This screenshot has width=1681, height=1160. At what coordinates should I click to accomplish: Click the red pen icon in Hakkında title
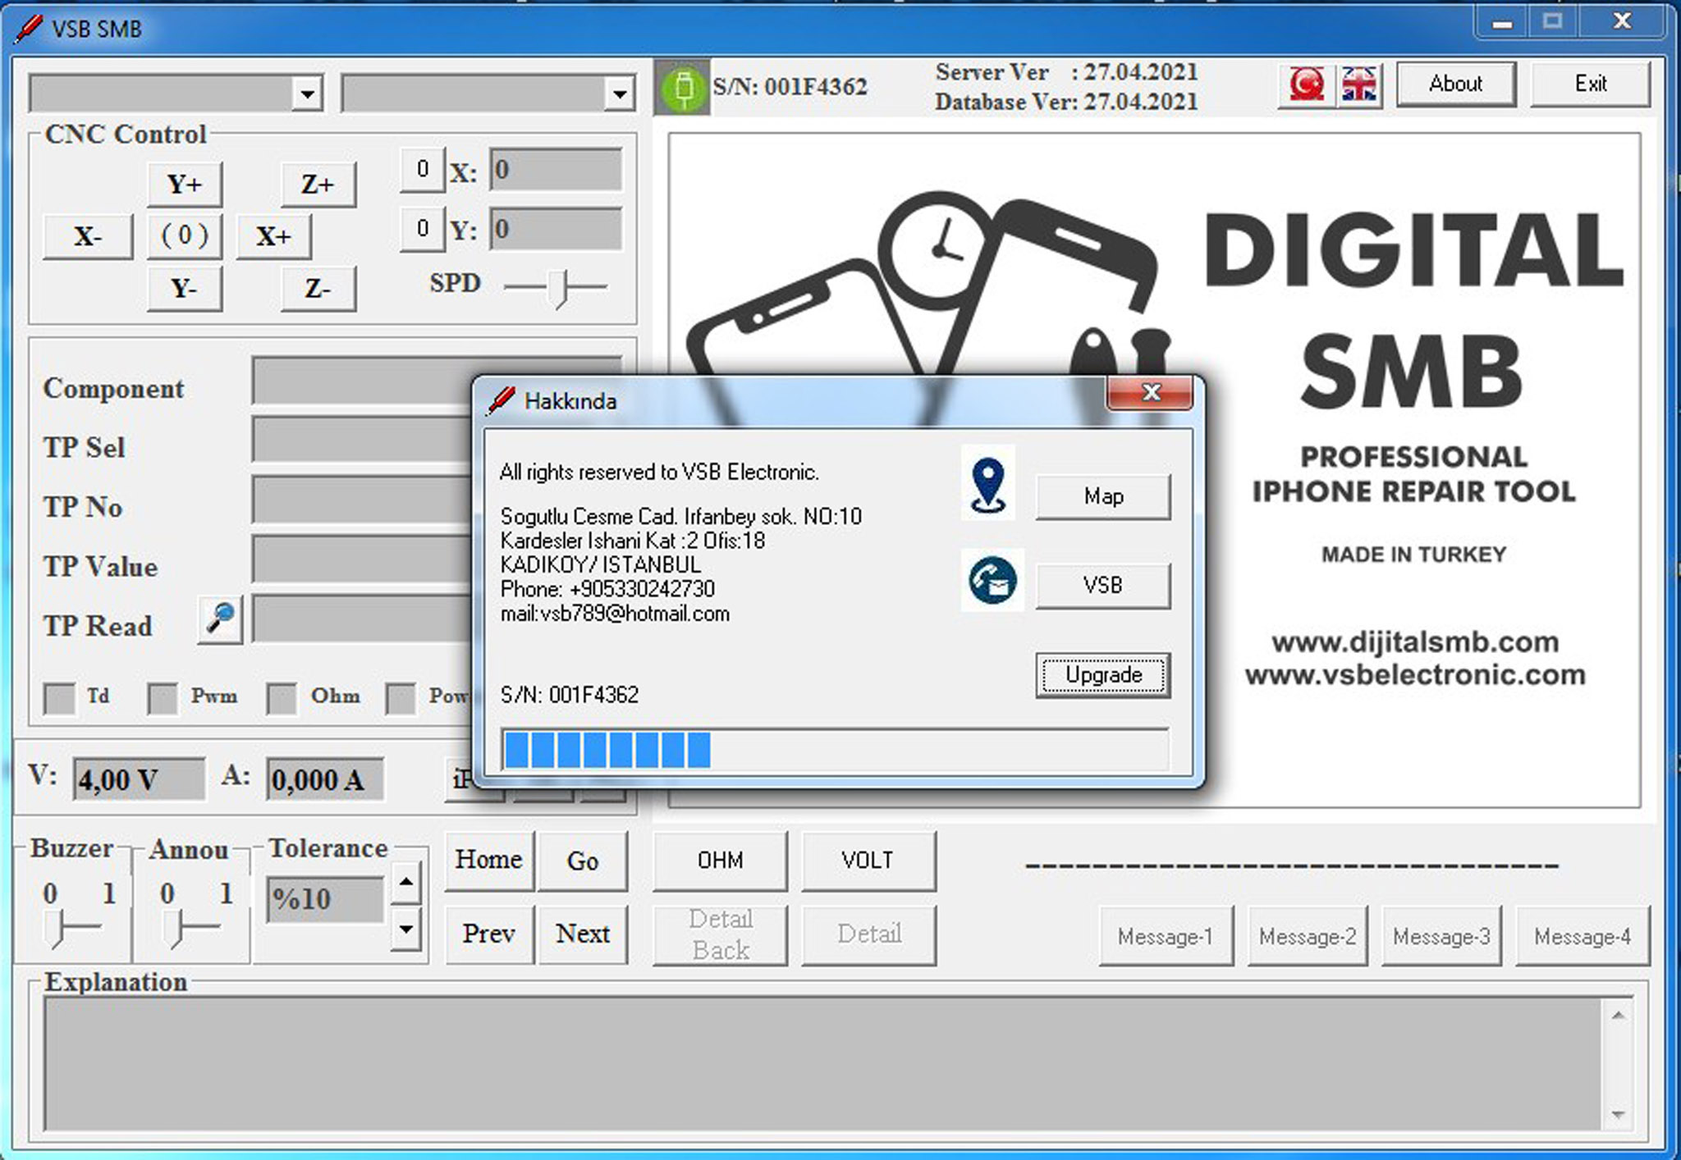point(501,400)
